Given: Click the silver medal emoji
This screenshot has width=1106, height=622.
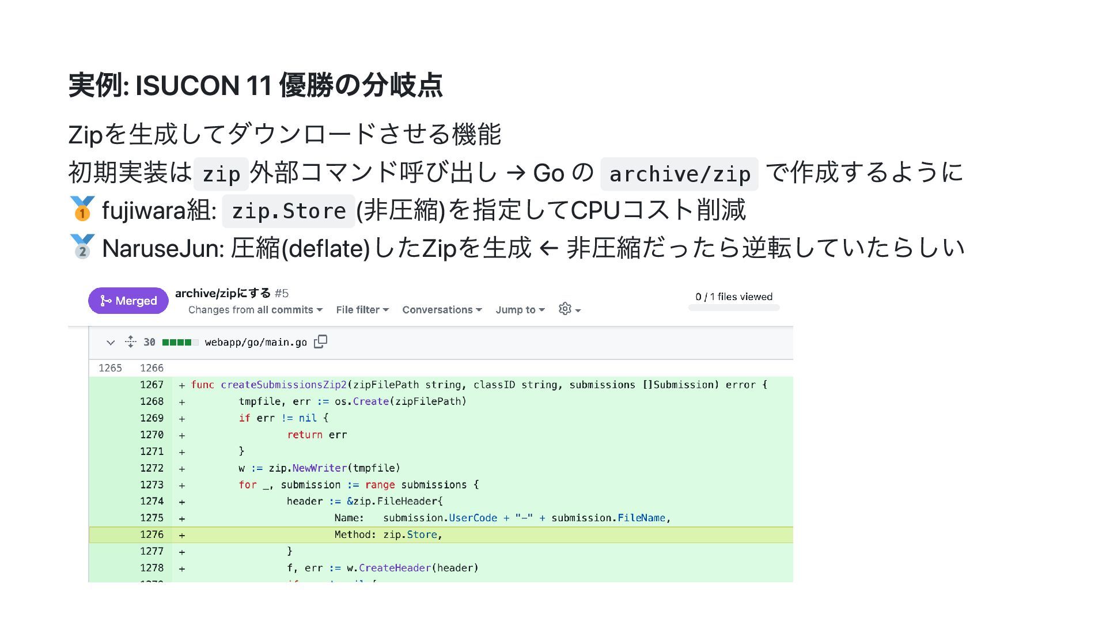Looking at the screenshot, I should (82, 247).
